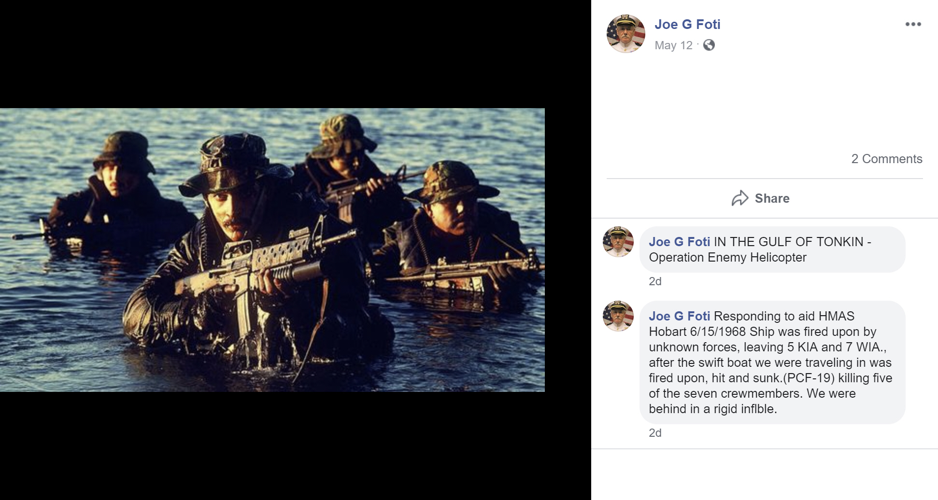The image size is (938, 500).
Task: Click the Gulf of Tonkin comment bubble
Action: tap(772, 250)
